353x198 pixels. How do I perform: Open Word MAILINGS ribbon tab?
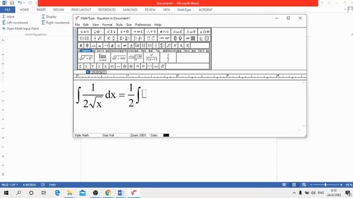click(130, 10)
